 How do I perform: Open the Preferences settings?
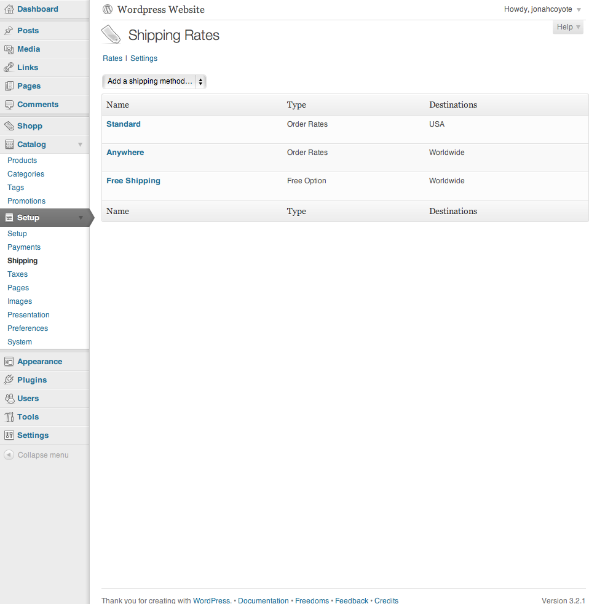(x=28, y=328)
